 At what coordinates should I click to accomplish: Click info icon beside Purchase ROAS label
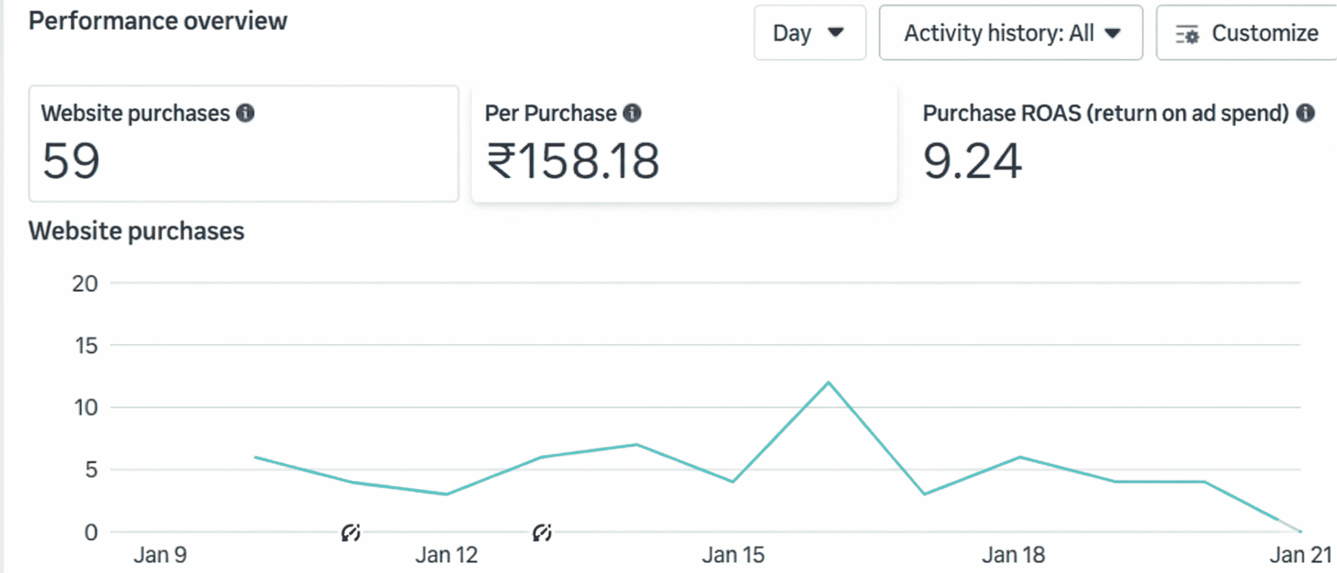pyautogui.click(x=1305, y=113)
